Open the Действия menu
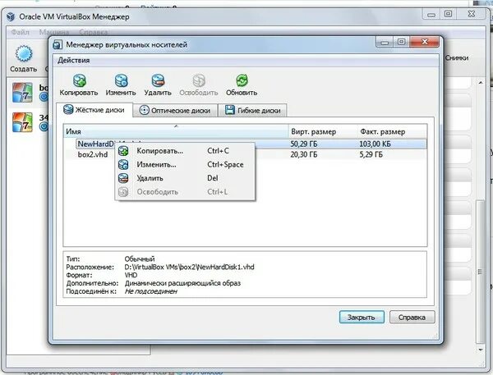493x375 pixels. click(x=74, y=60)
